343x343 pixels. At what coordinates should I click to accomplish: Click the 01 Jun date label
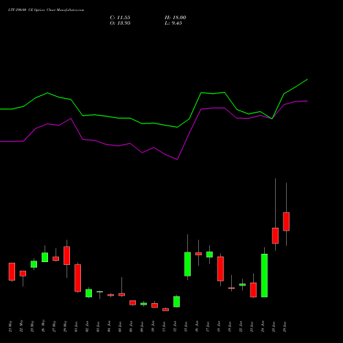point(76,327)
